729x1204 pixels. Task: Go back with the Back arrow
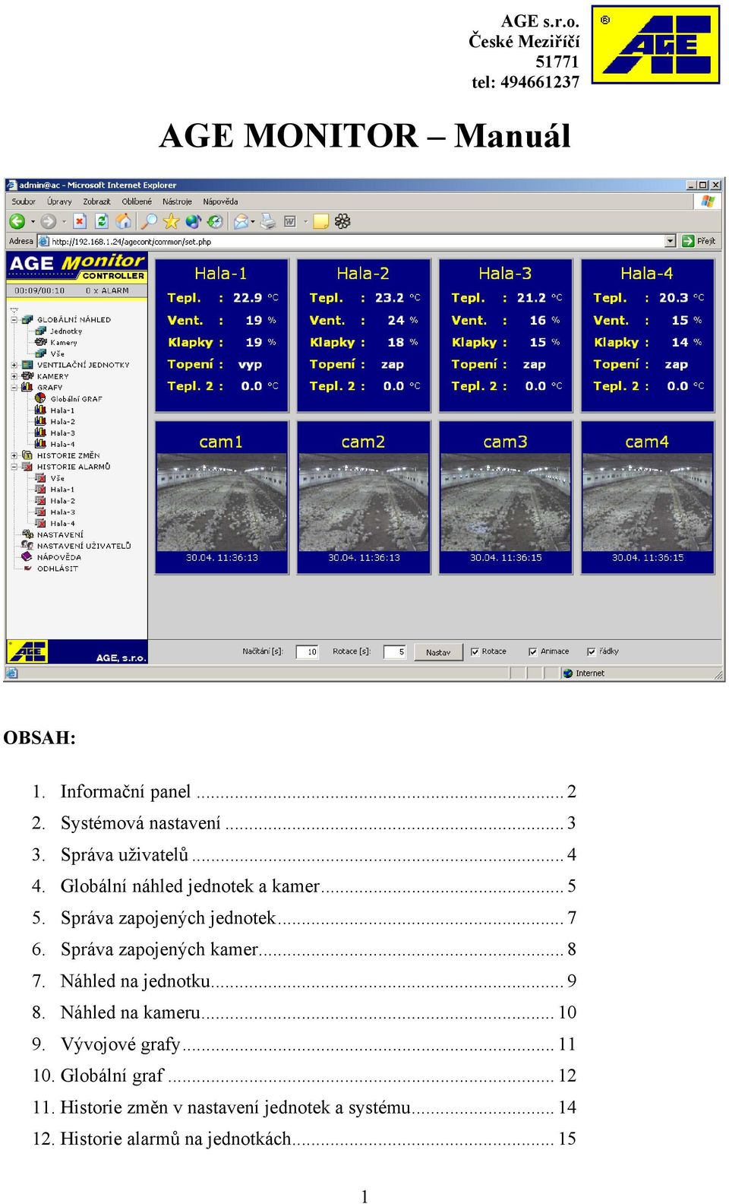(17, 221)
